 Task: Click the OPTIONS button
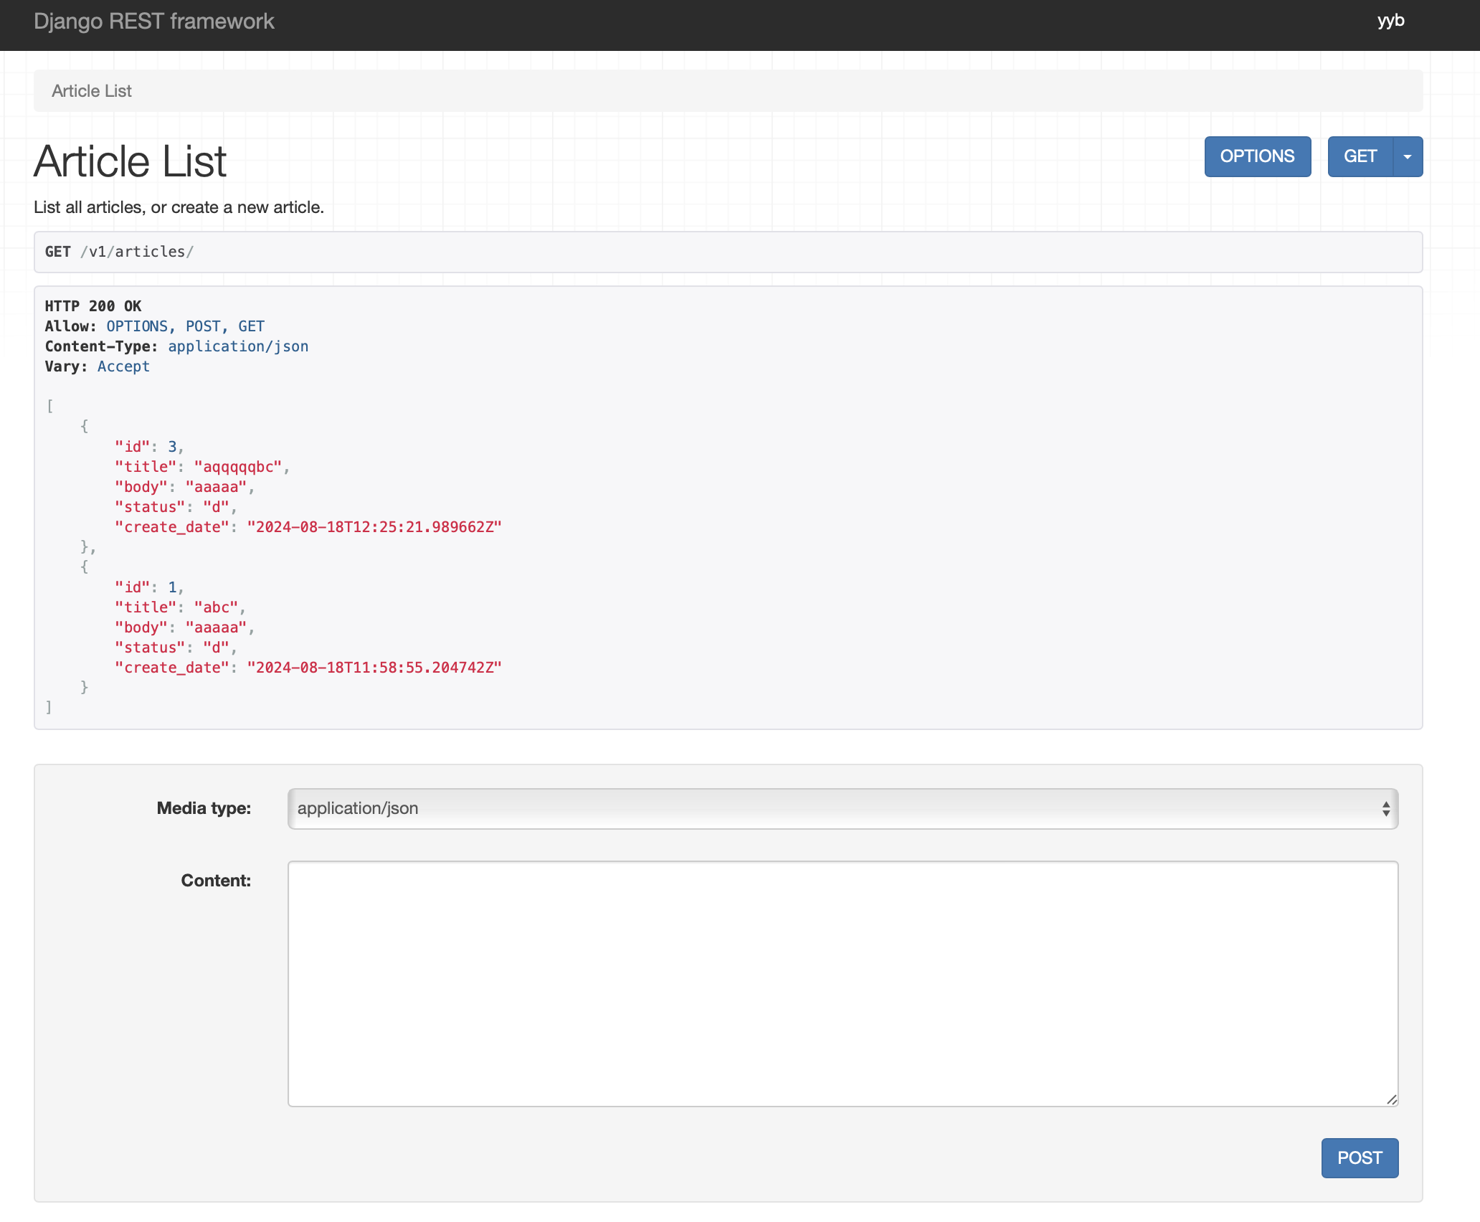coord(1257,156)
